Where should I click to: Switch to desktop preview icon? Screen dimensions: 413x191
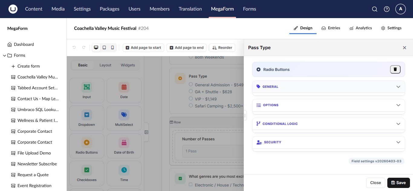click(x=96, y=48)
